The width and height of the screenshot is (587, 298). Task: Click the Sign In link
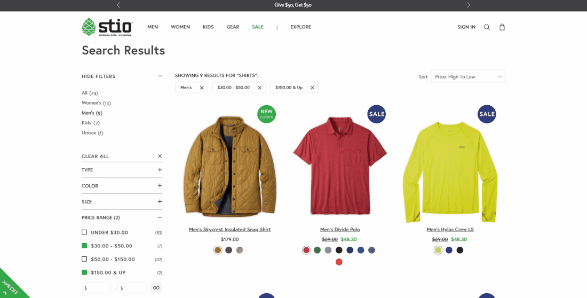coord(466,27)
